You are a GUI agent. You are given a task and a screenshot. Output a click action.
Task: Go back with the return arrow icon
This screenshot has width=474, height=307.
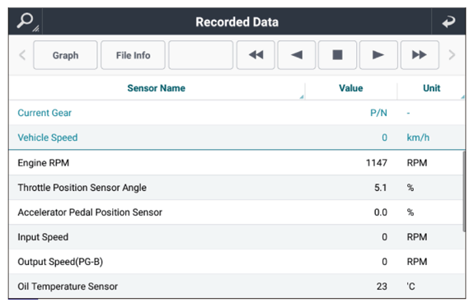[x=448, y=21]
